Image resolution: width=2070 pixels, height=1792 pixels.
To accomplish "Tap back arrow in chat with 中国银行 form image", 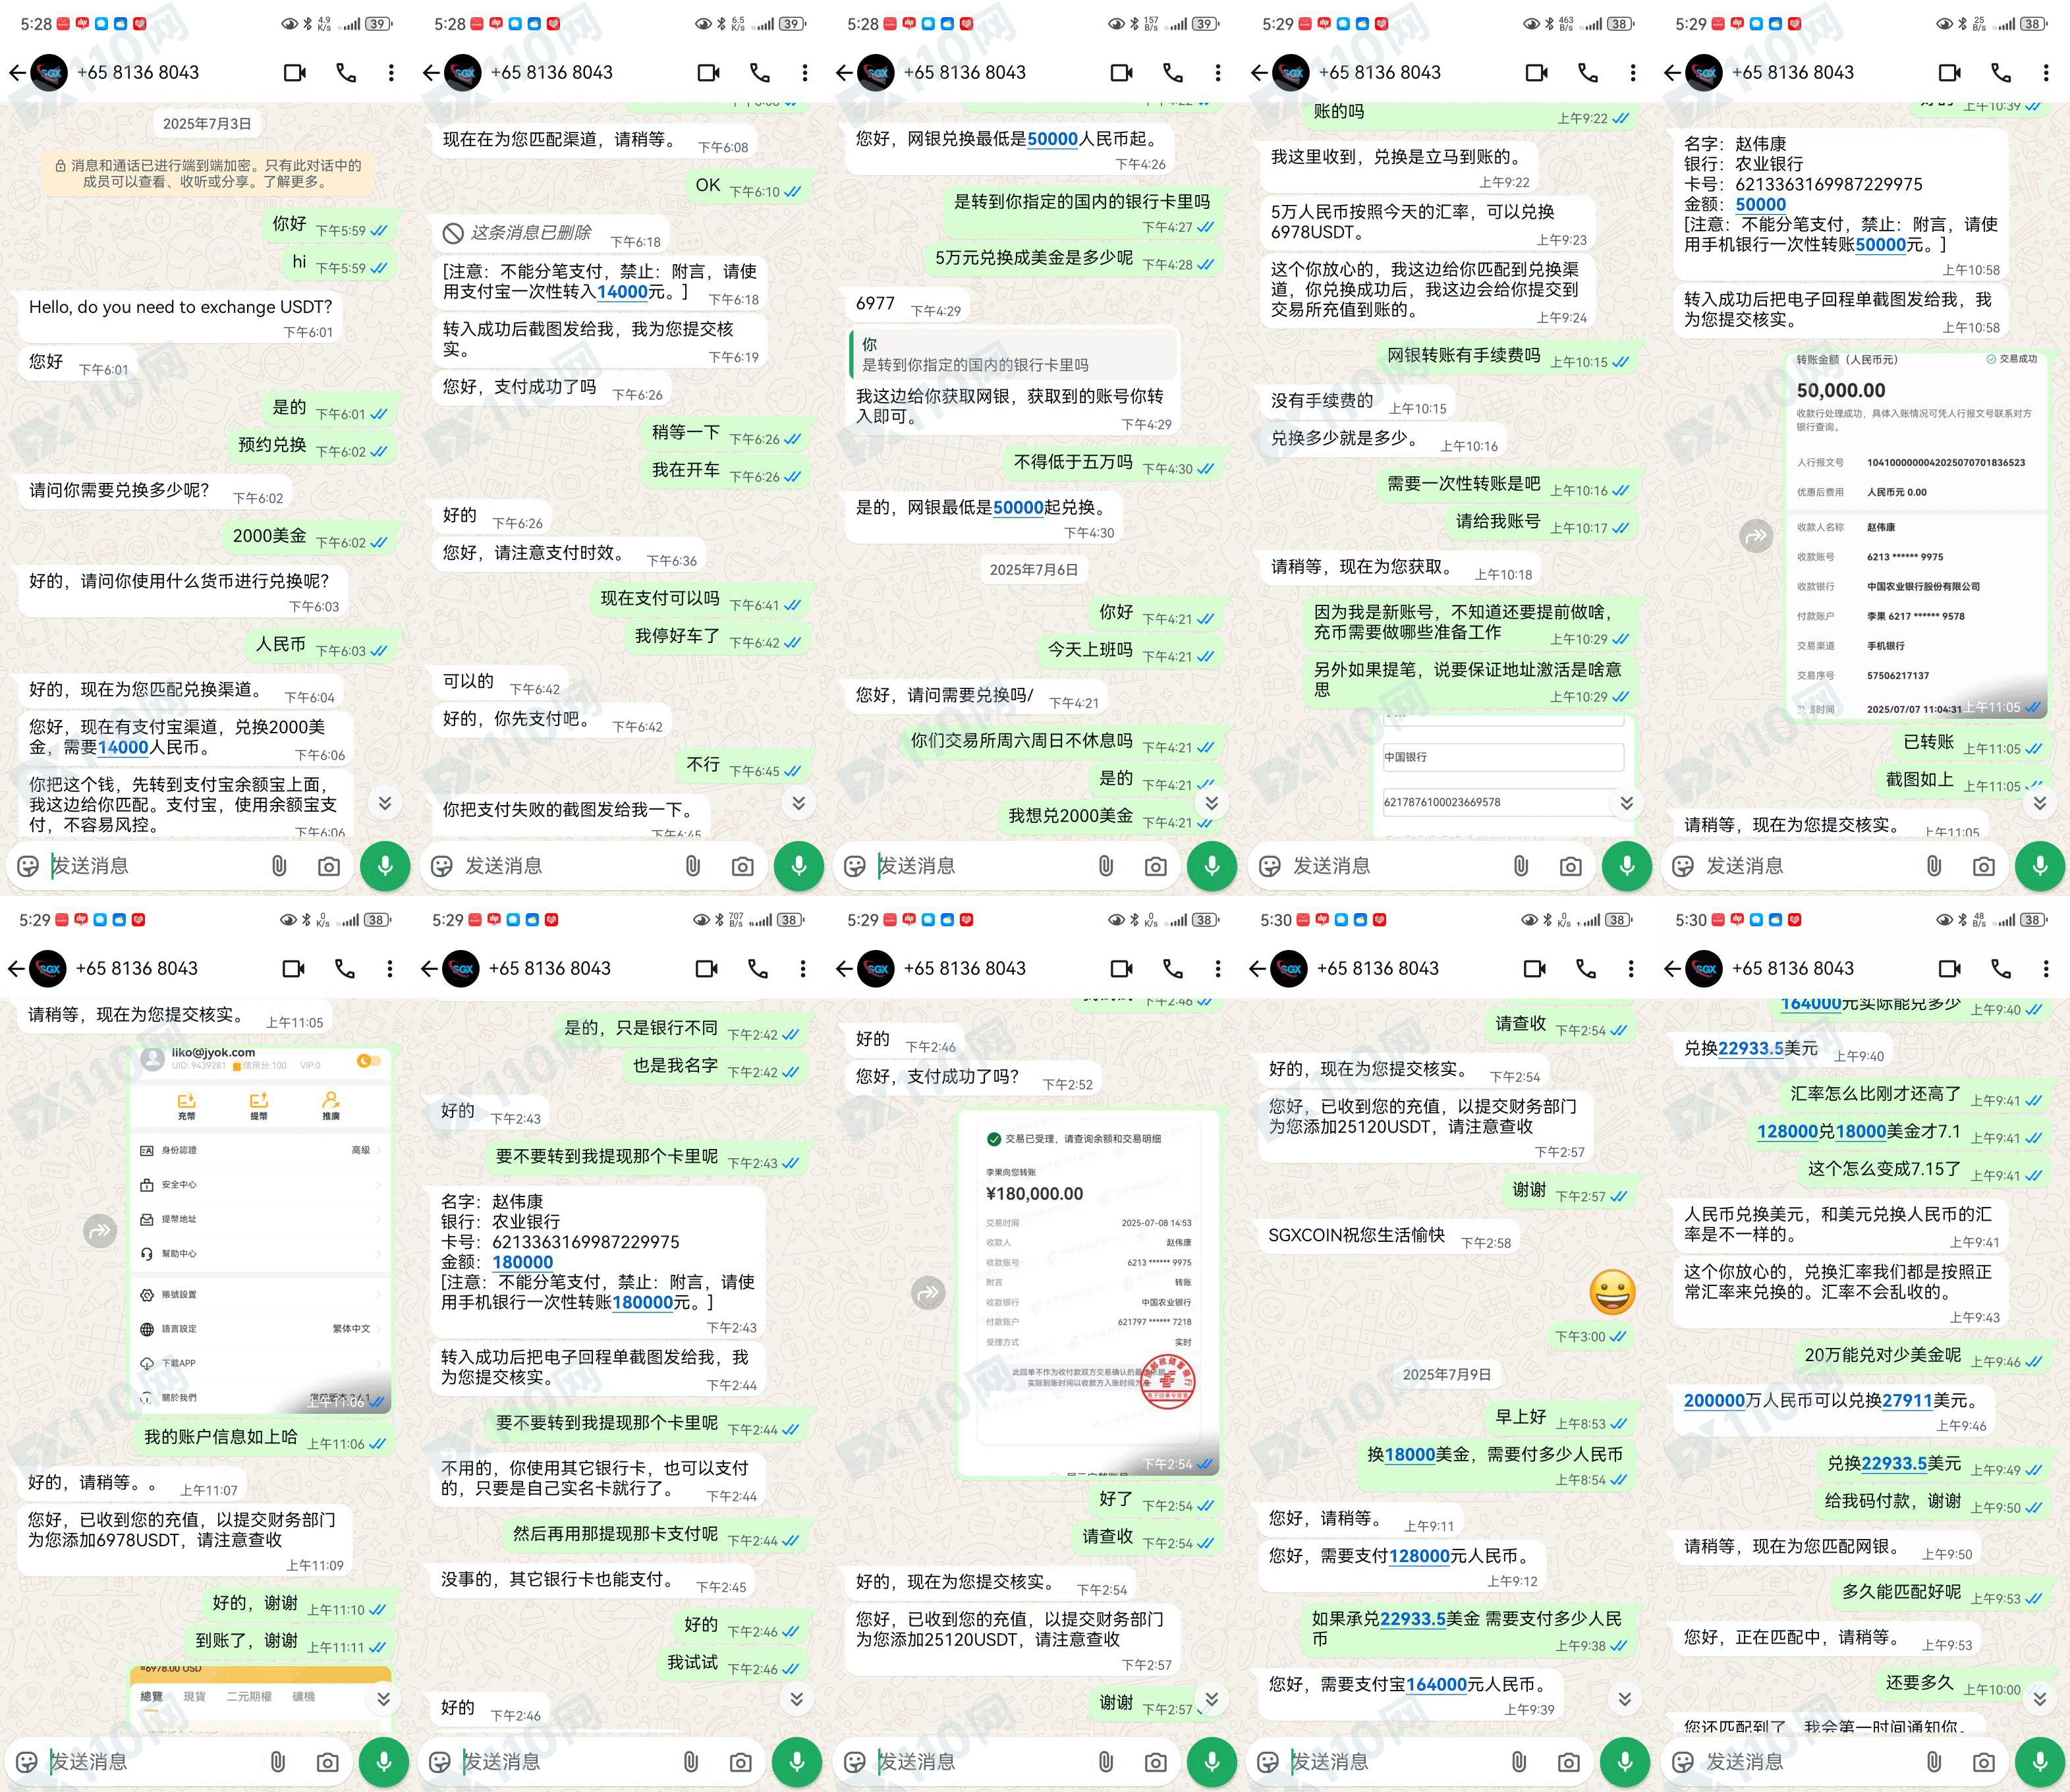I will [1260, 73].
